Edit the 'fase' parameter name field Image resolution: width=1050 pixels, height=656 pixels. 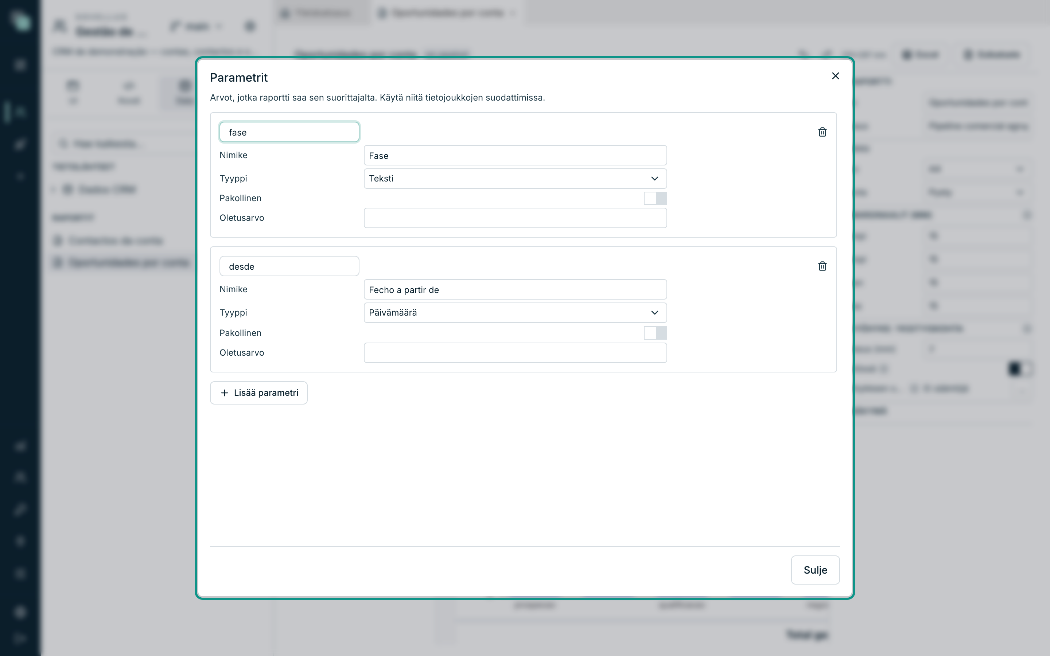289,132
